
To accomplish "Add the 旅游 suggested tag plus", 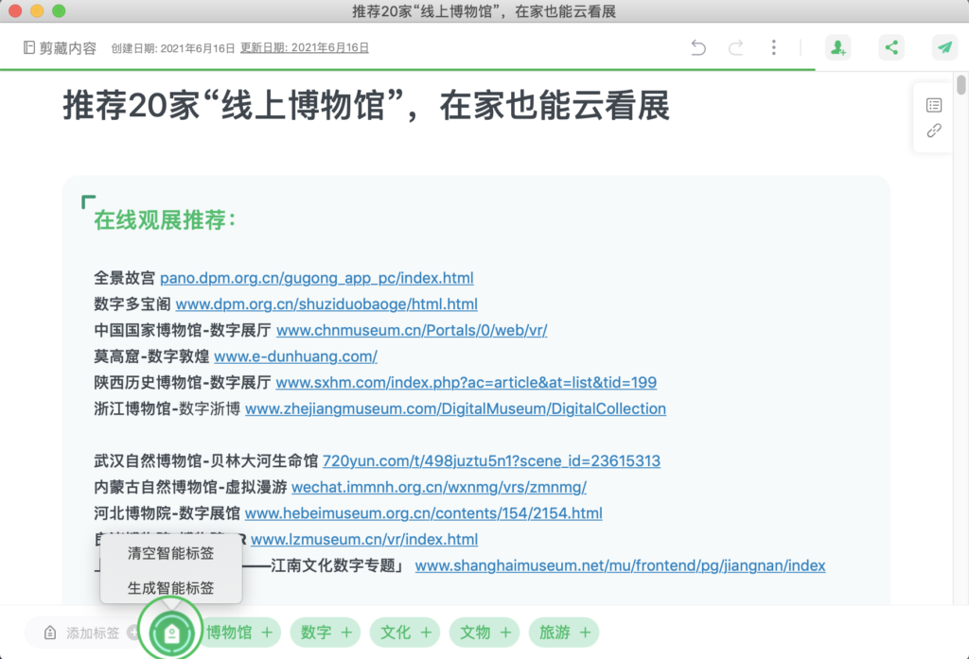I will [x=585, y=633].
